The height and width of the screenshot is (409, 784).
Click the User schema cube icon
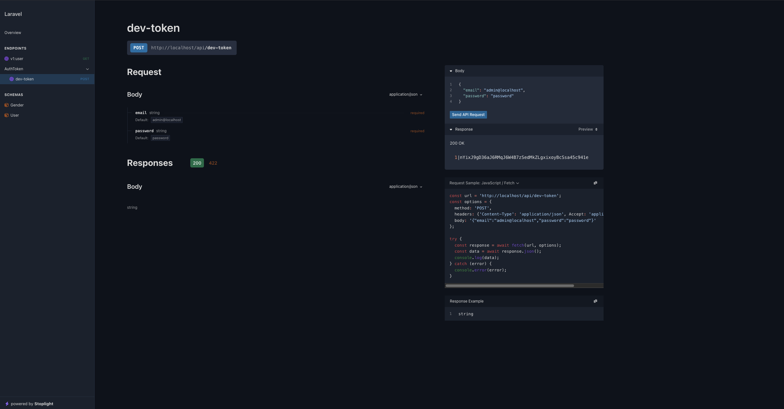pyautogui.click(x=6, y=115)
